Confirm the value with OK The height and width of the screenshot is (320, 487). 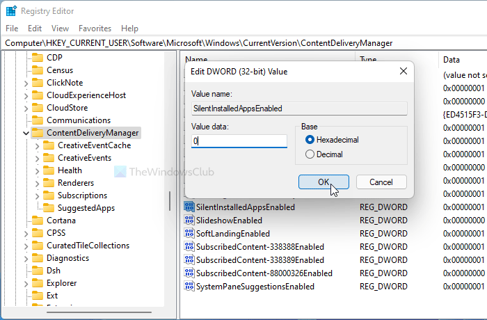pos(324,182)
